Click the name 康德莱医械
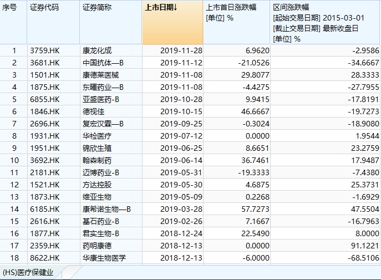The width and height of the screenshot is (381, 280). pyautogui.click(x=100, y=75)
